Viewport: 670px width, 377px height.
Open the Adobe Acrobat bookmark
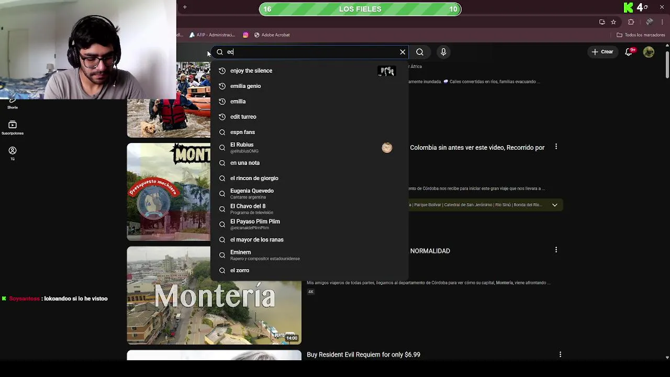coord(272,35)
